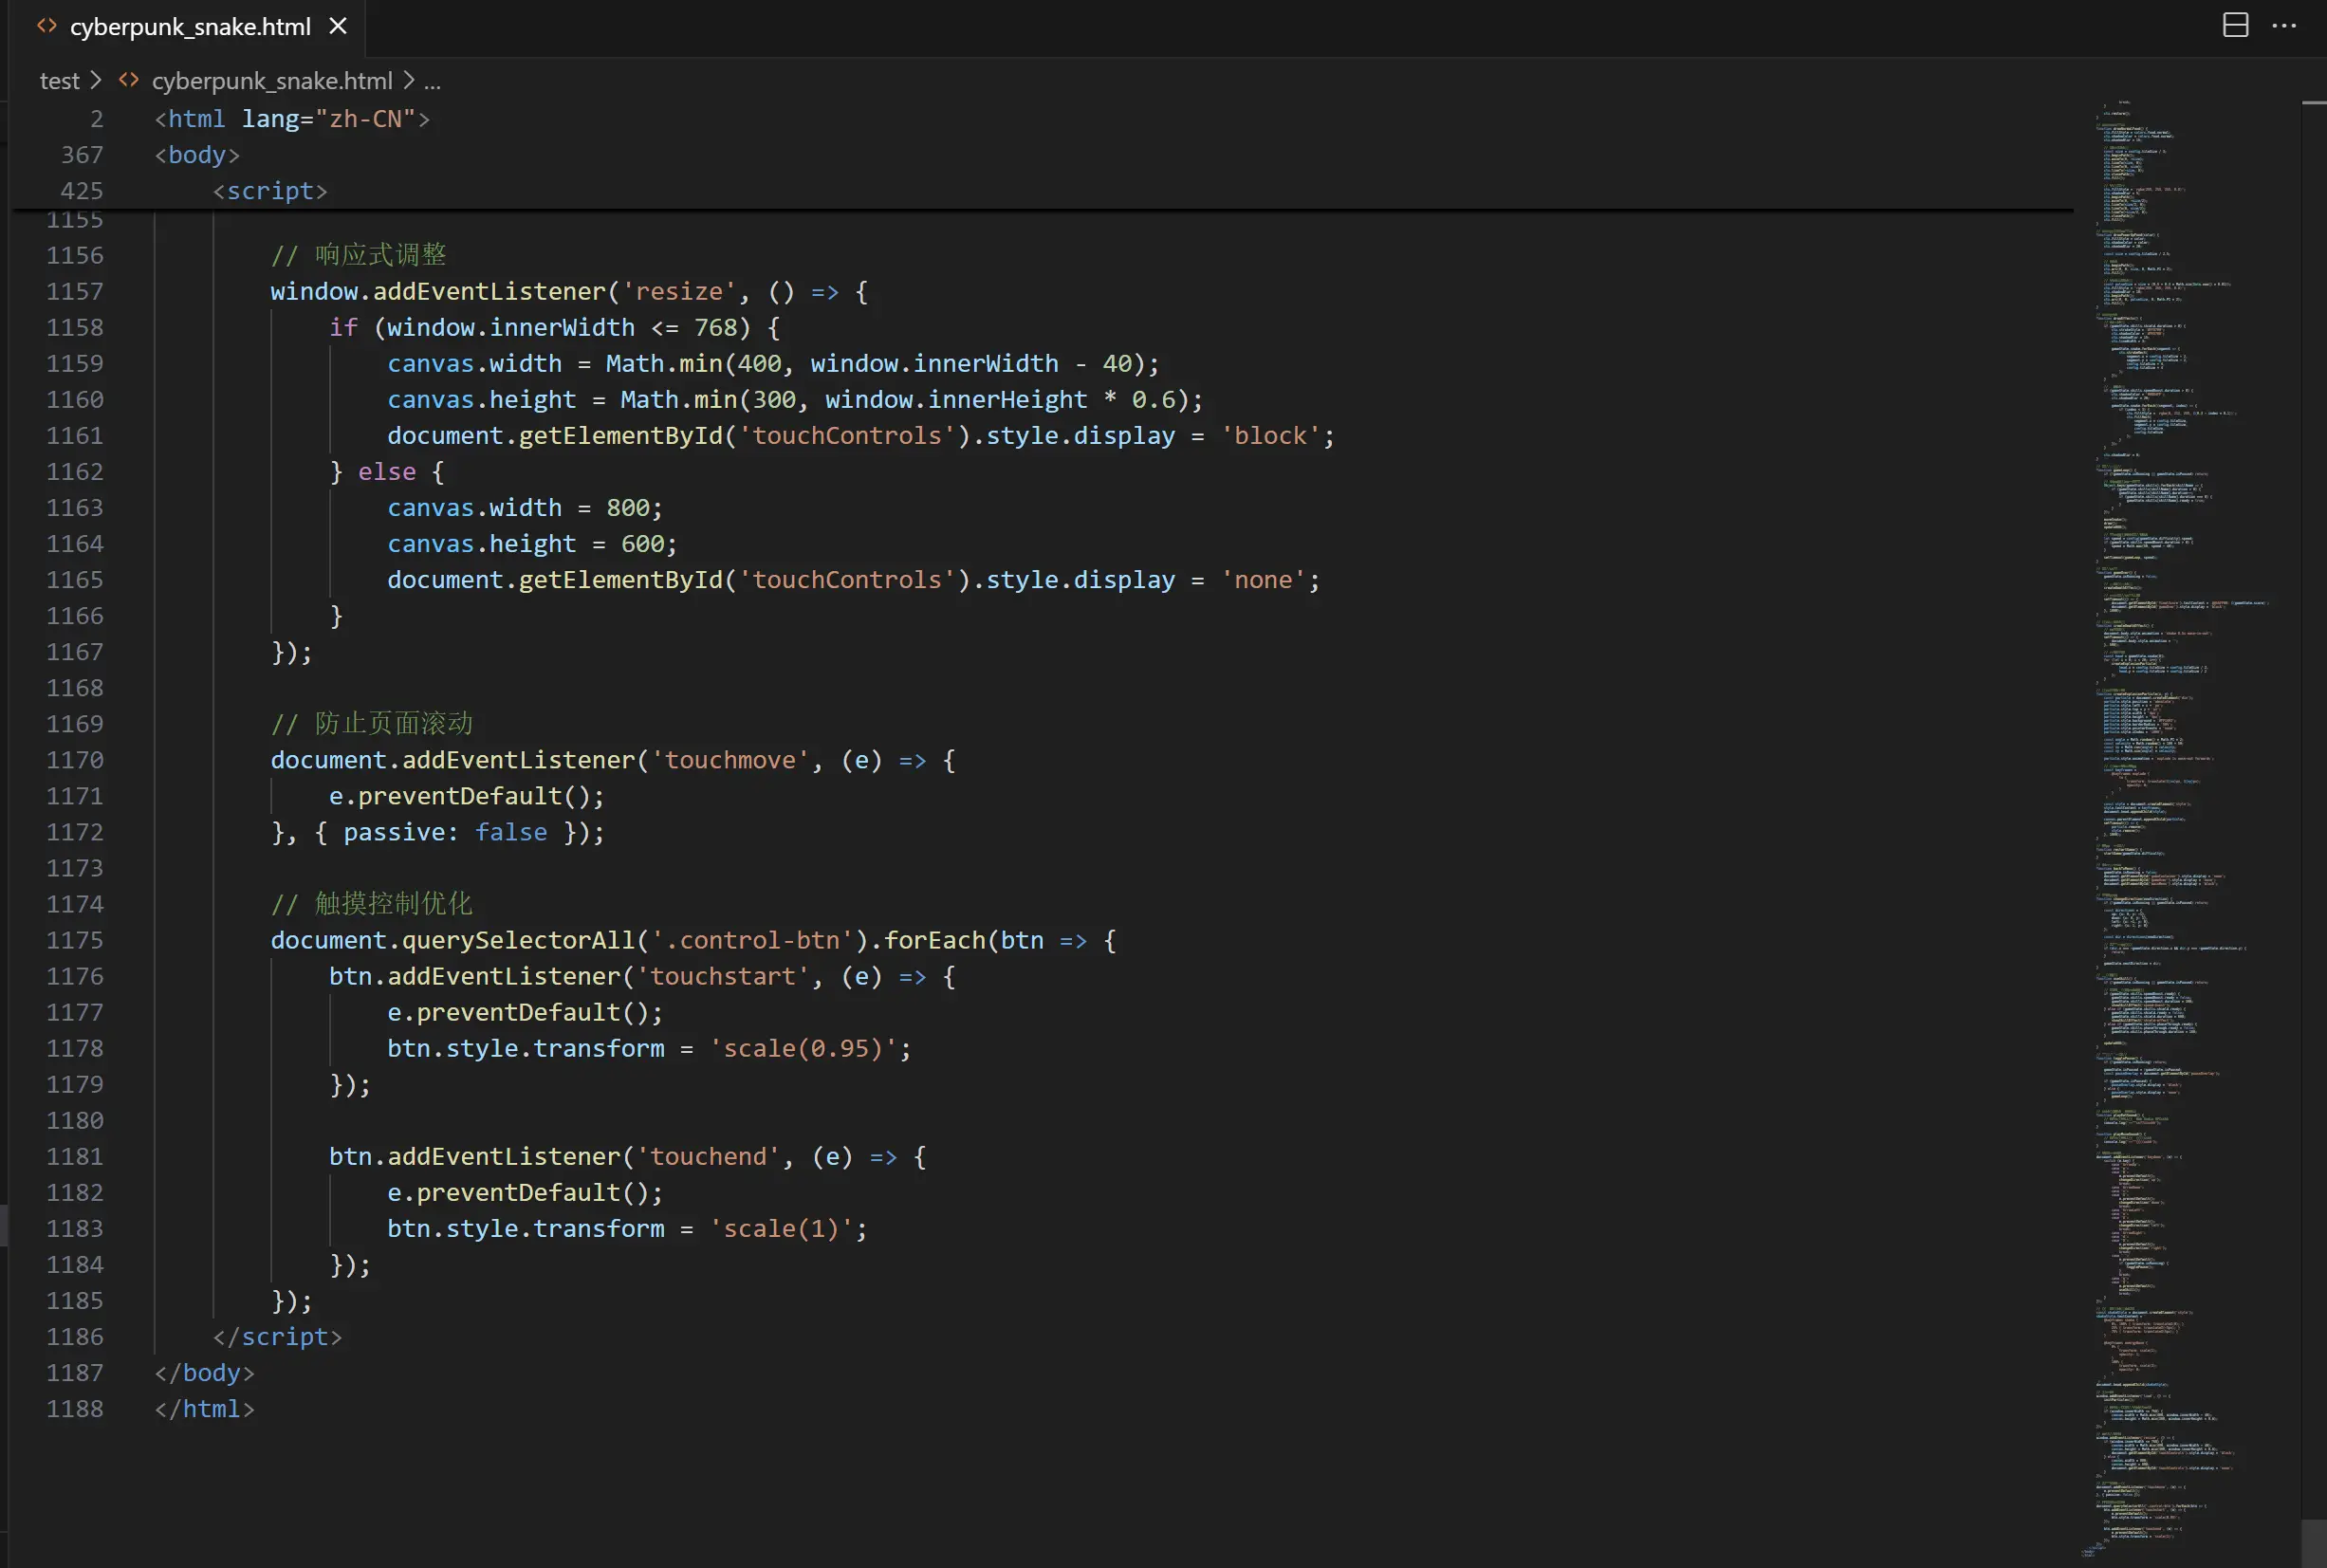Click 'scale(0.95)' string on line 1178
The width and height of the screenshot is (2327, 1568).
[803, 1048]
